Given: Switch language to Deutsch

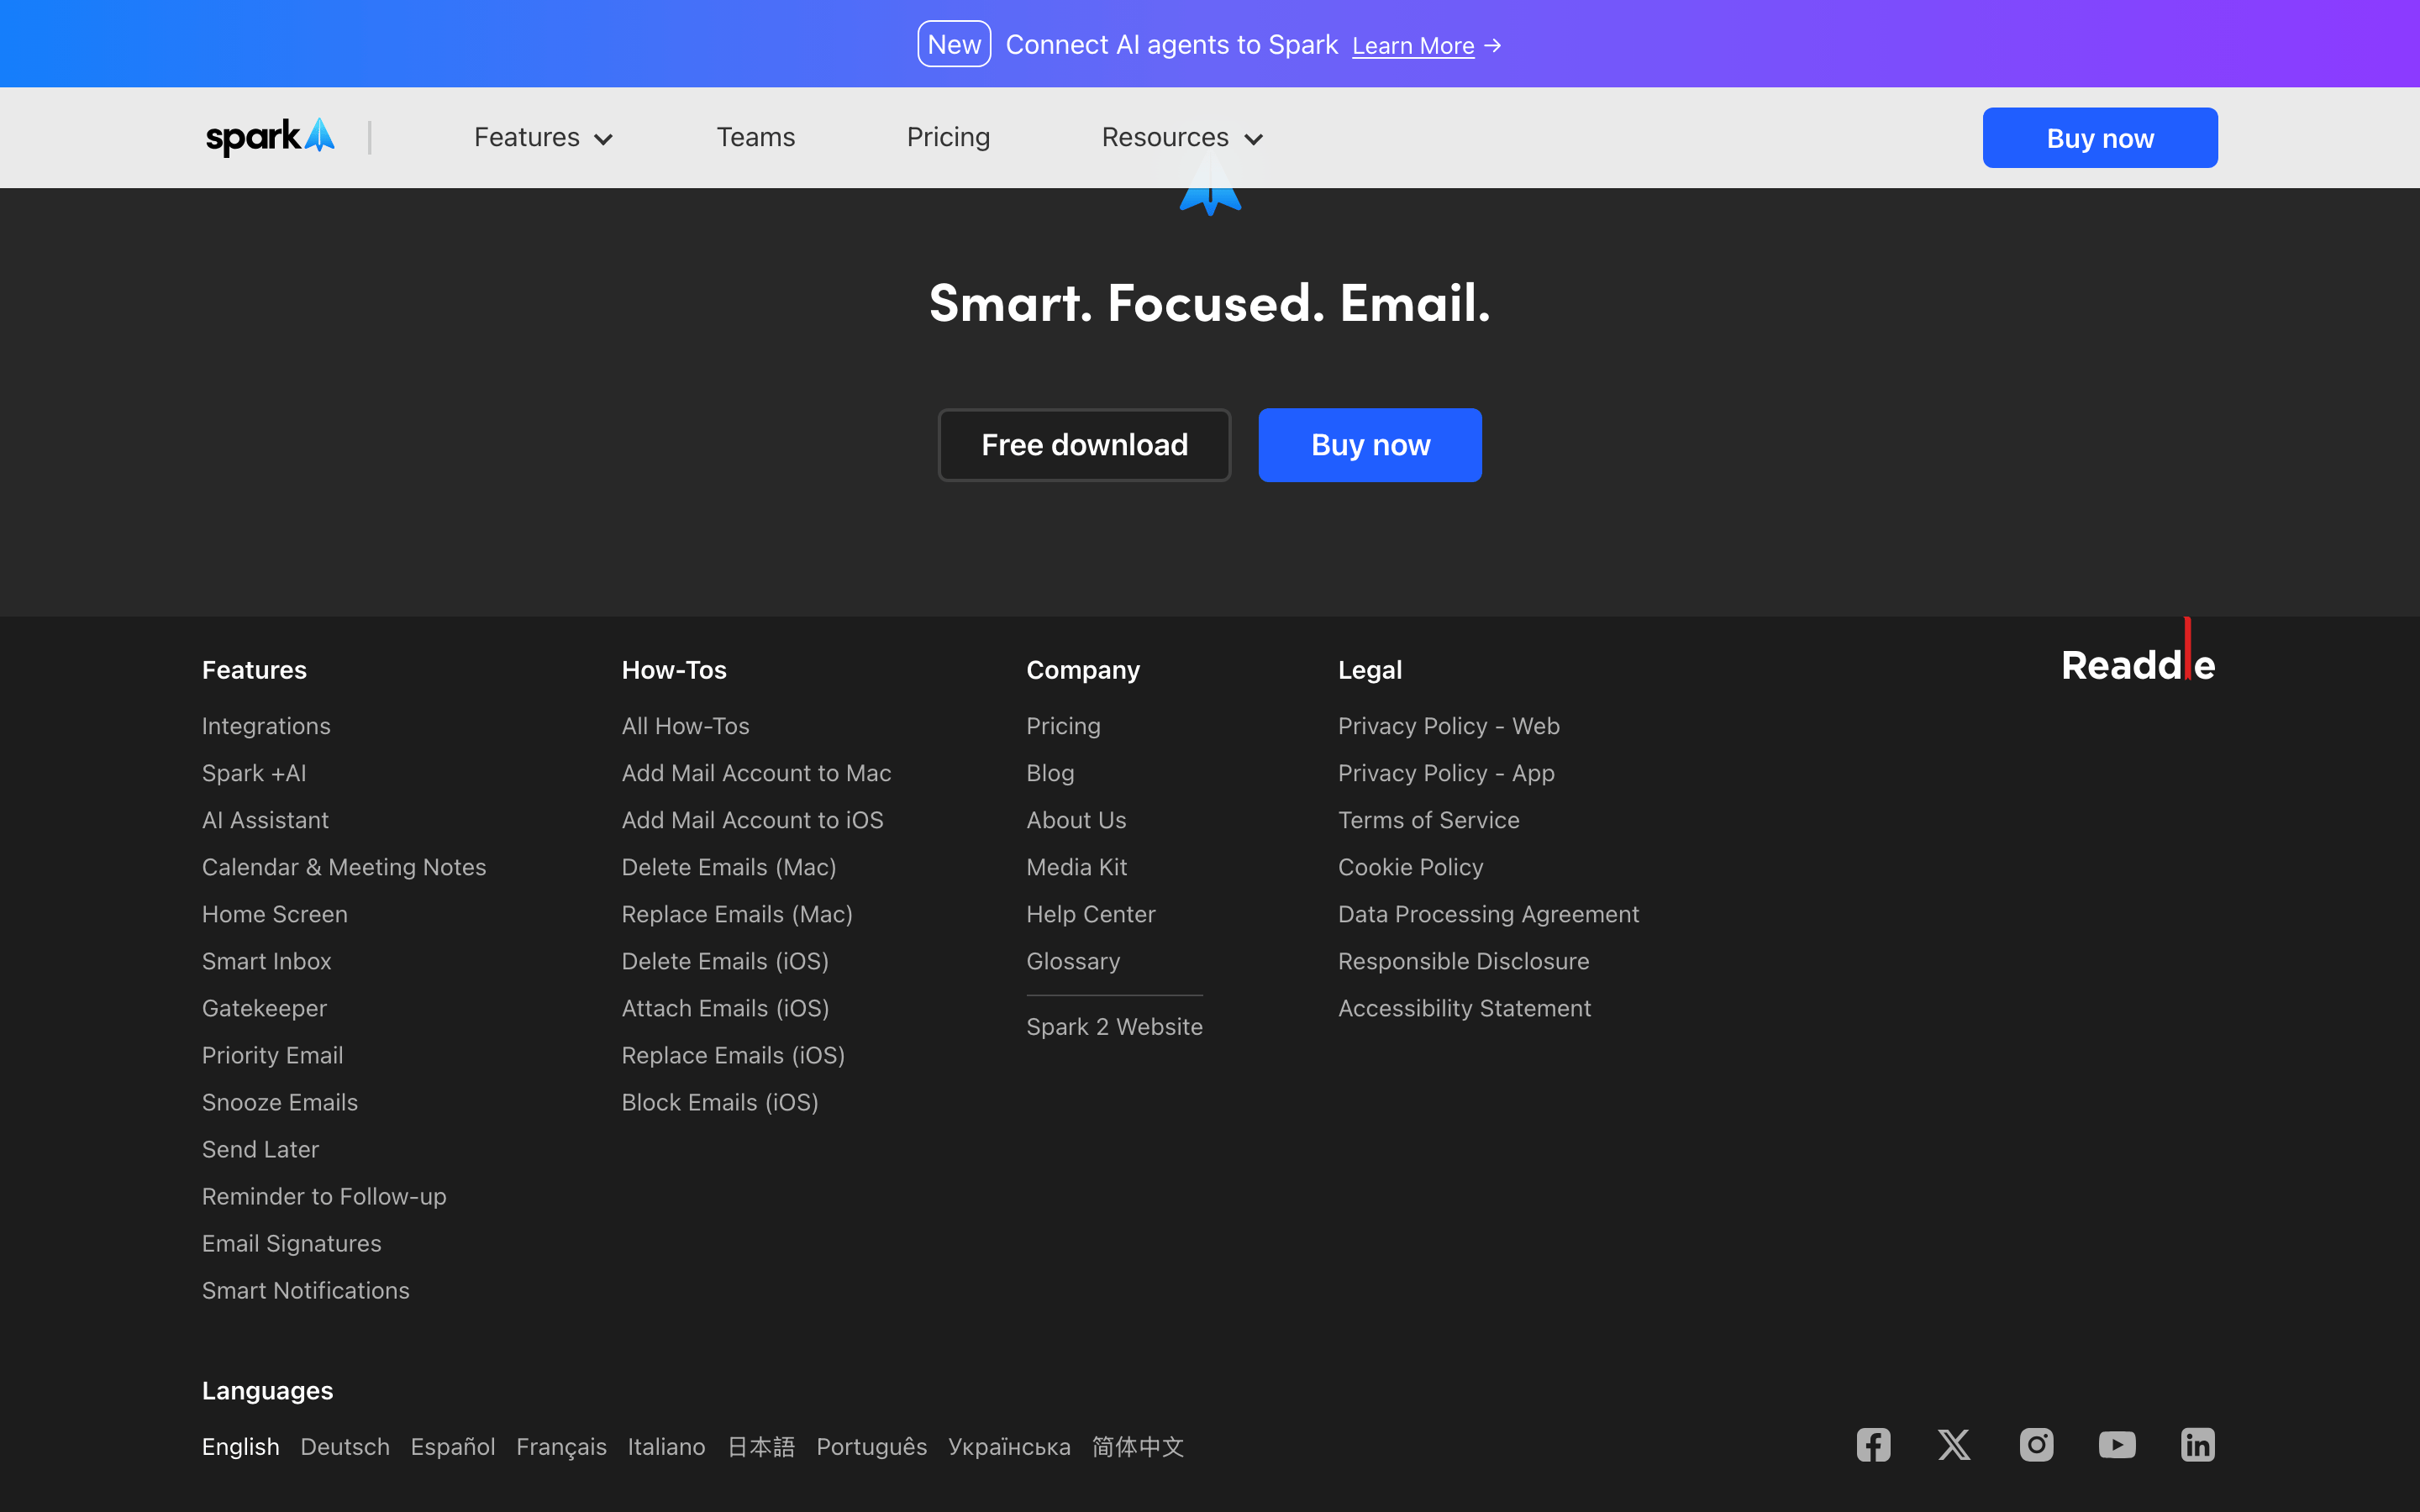Looking at the screenshot, I should coord(345,1447).
